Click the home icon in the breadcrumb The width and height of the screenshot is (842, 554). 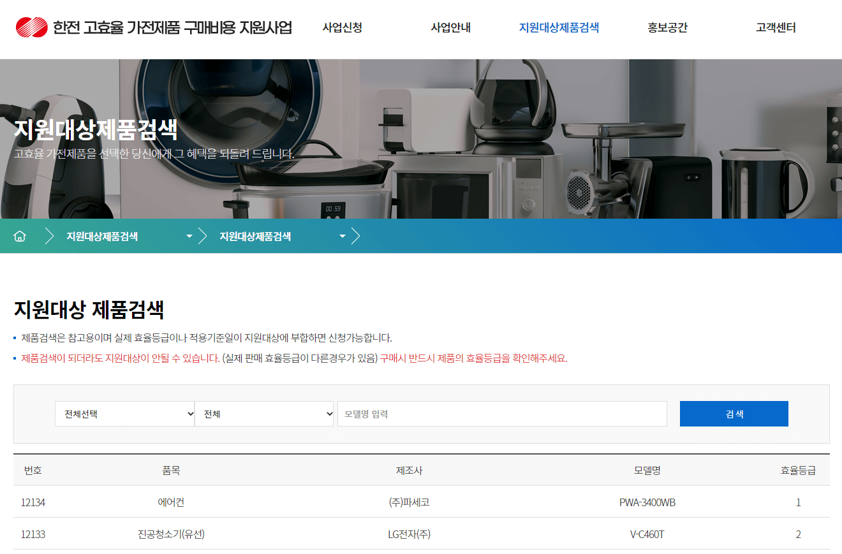(x=20, y=236)
